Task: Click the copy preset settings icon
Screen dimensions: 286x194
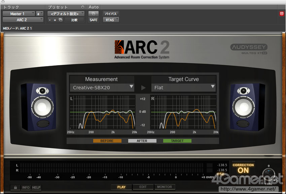Action: click(61, 20)
